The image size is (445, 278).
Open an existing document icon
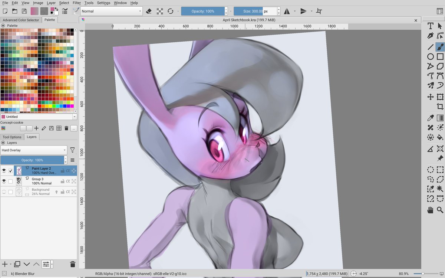(14, 11)
